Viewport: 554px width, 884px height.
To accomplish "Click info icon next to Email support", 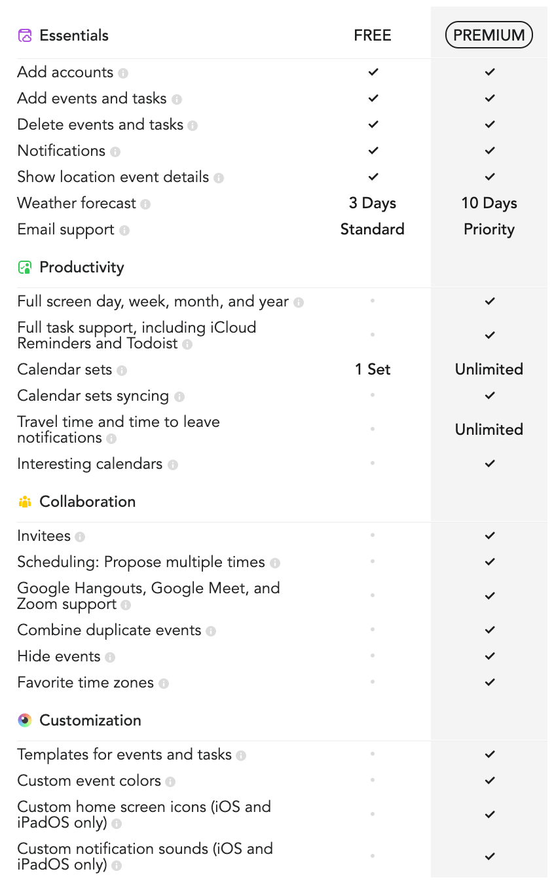I will [x=124, y=230].
